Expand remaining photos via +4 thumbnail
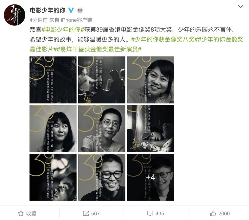 [151, 177]
